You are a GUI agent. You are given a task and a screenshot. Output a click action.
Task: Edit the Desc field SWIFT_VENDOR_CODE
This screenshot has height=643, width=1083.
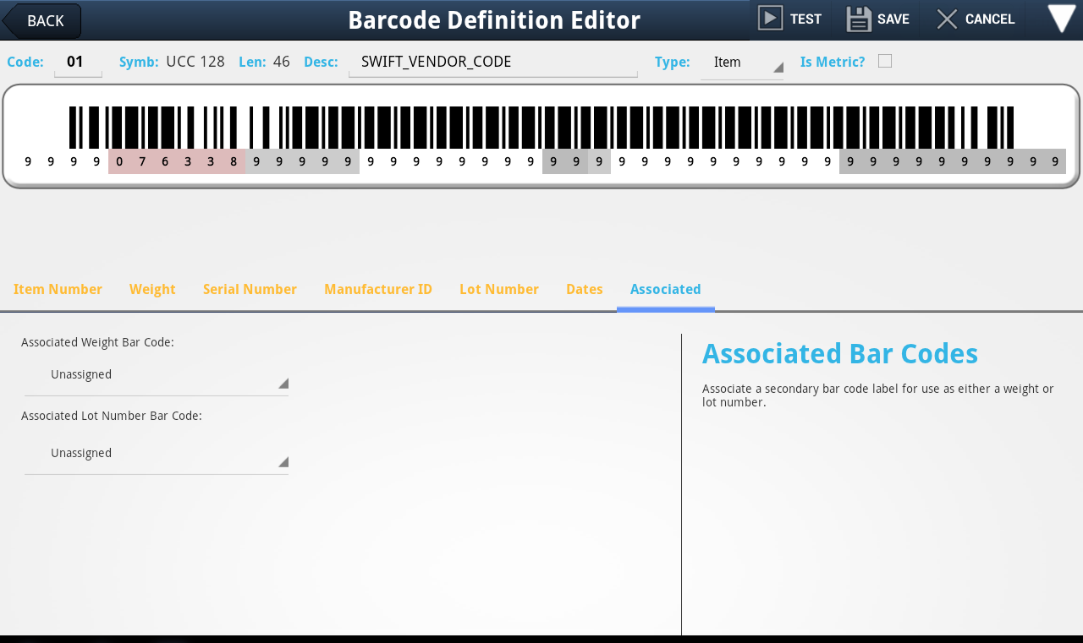tap(492, 62)
